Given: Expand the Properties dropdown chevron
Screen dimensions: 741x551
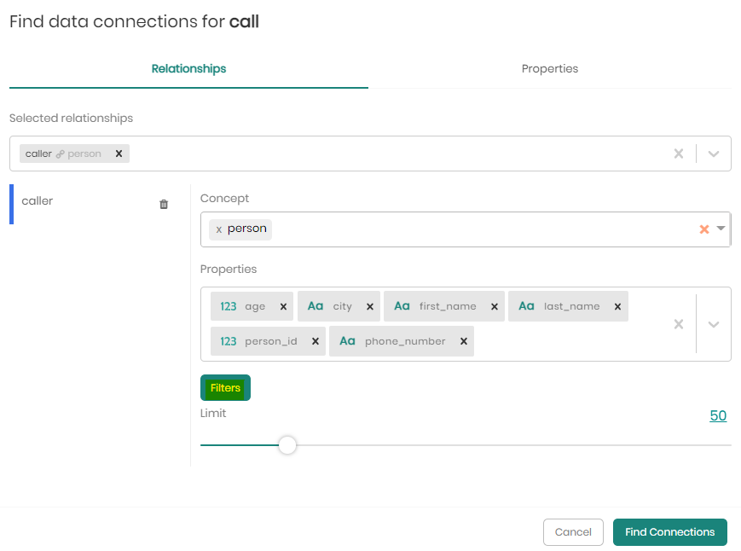Looking at the screenshot, I should [714, 324].
